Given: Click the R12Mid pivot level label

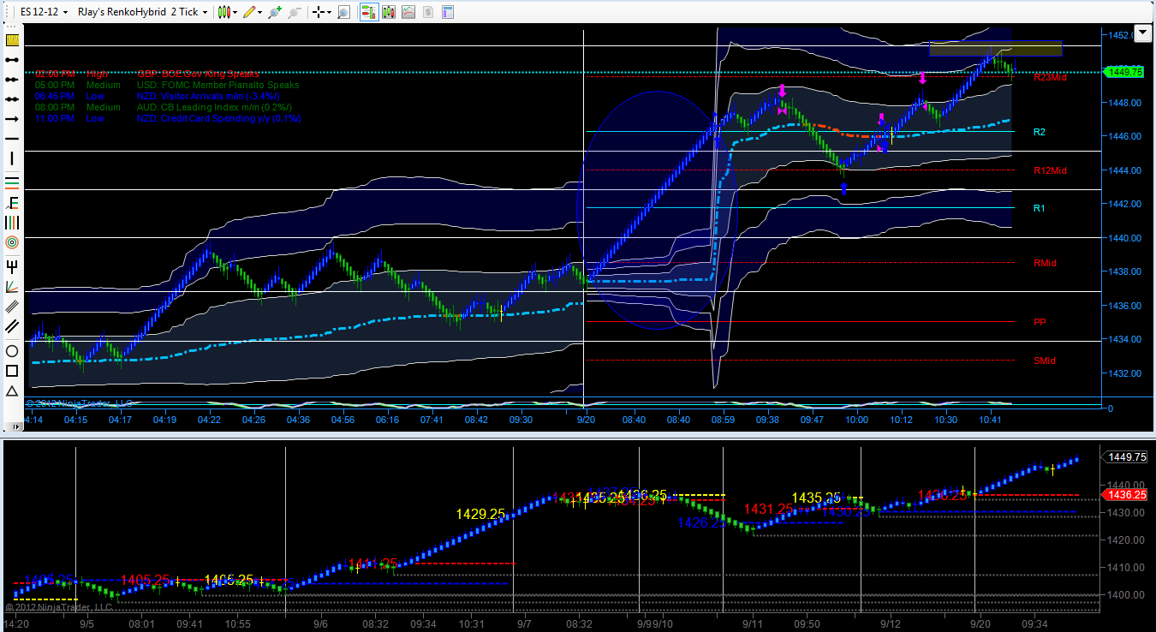Looking at the screenshot, I should coord(1050,170).
